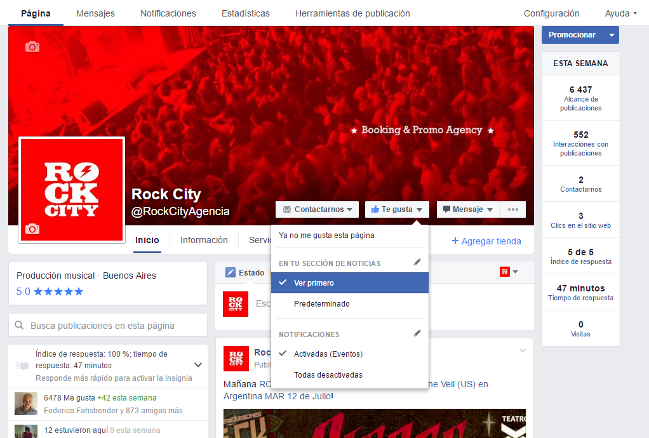Click the search magnifier icon
This screenshot has height=438, width=649.
click(19, 326)
